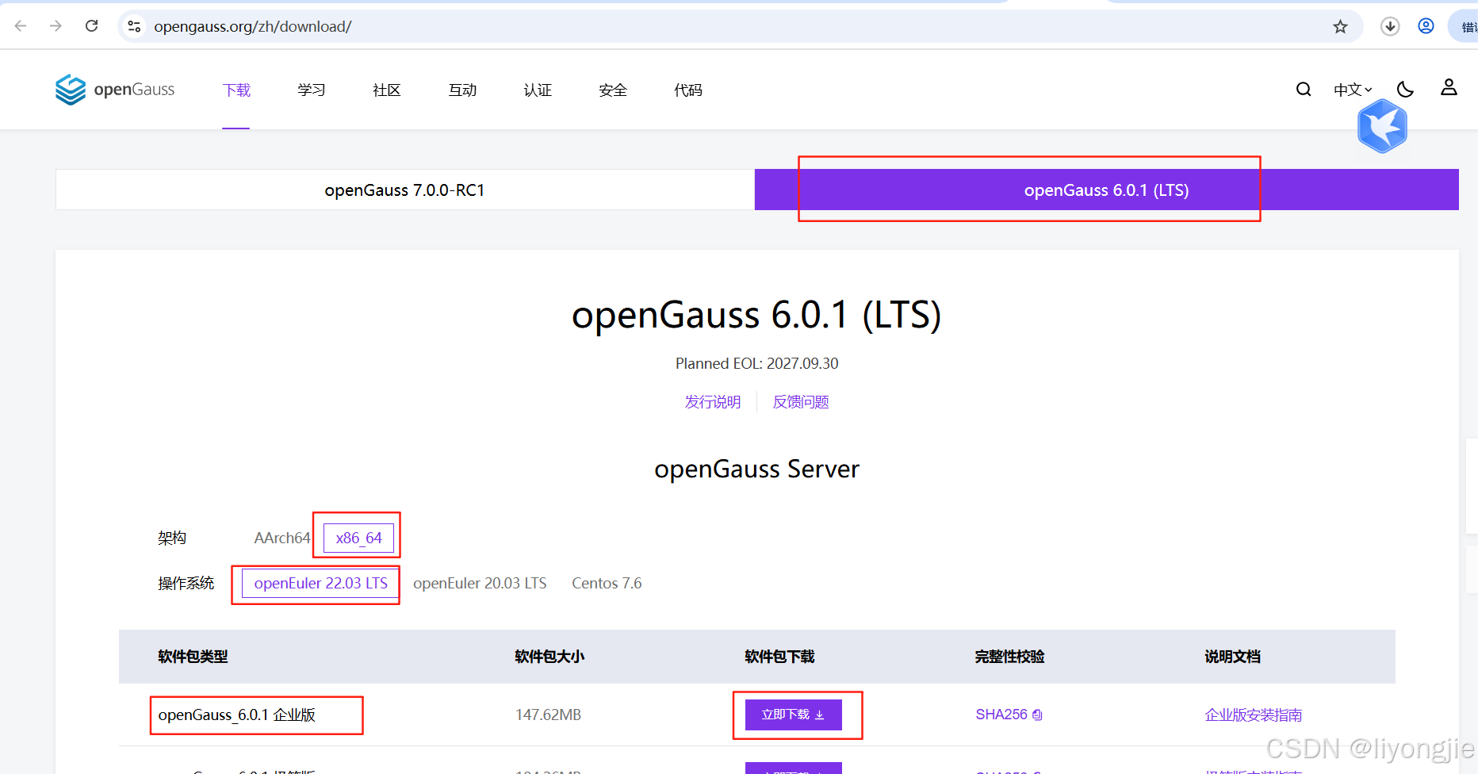Bookmark this page with the star icon
The width and height of the screenshot is (1478, 774).
[x=1340, y=27]
